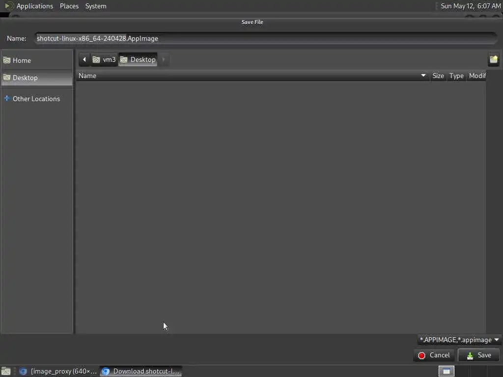Click the Create Folder icon
Viewport: 503px width, 377px height.
click(x=494, y=59)
